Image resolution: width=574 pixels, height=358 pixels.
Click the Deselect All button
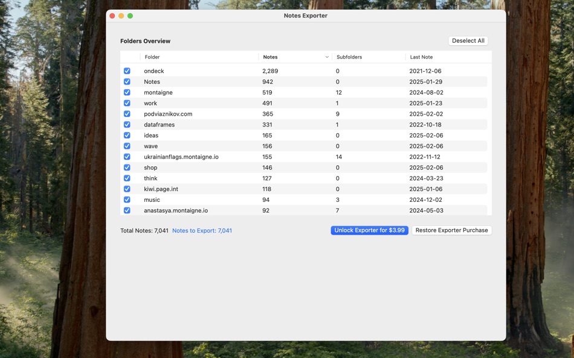coord(468,41)
